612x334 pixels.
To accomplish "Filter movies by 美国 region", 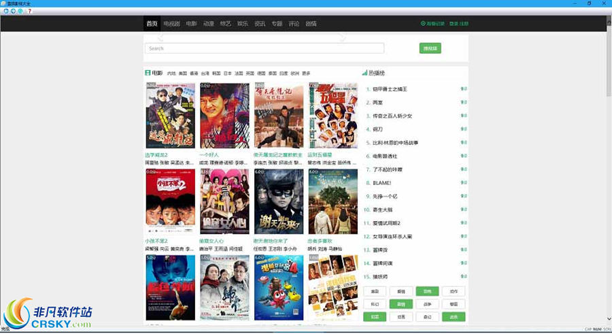I will [183, 73].
